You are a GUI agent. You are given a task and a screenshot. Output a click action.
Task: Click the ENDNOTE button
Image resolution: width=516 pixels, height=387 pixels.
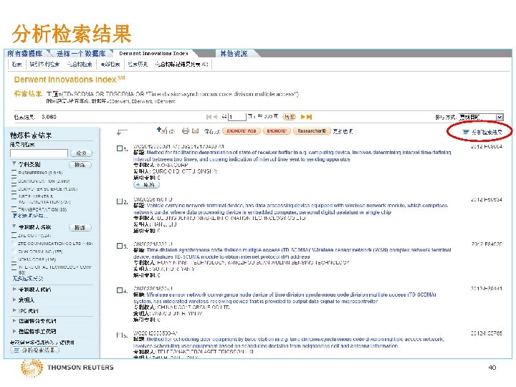coord(277,131)
